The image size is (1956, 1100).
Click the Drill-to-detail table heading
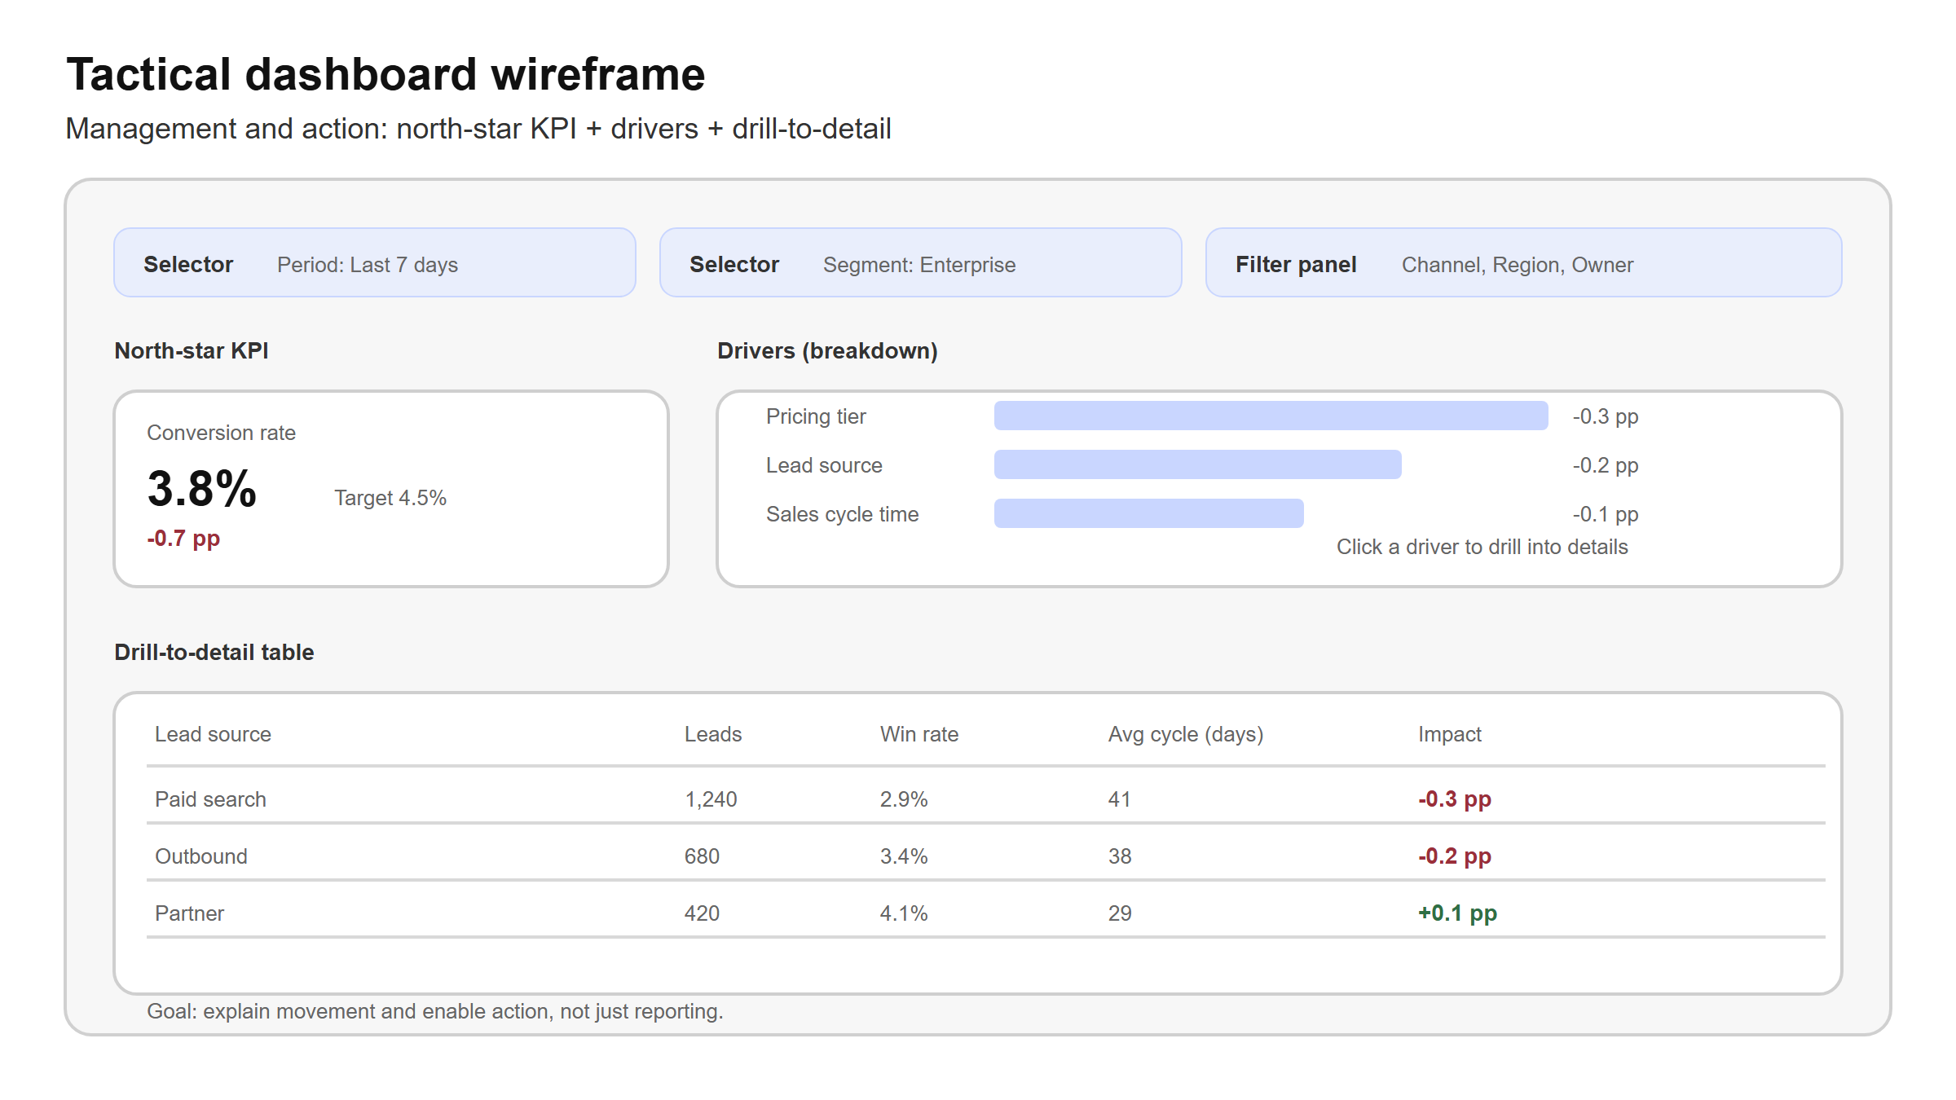pyautogui.click(x=214, y=652)
